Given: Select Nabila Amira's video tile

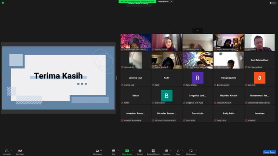Looking at the screenshot, I should click(167, 60).
